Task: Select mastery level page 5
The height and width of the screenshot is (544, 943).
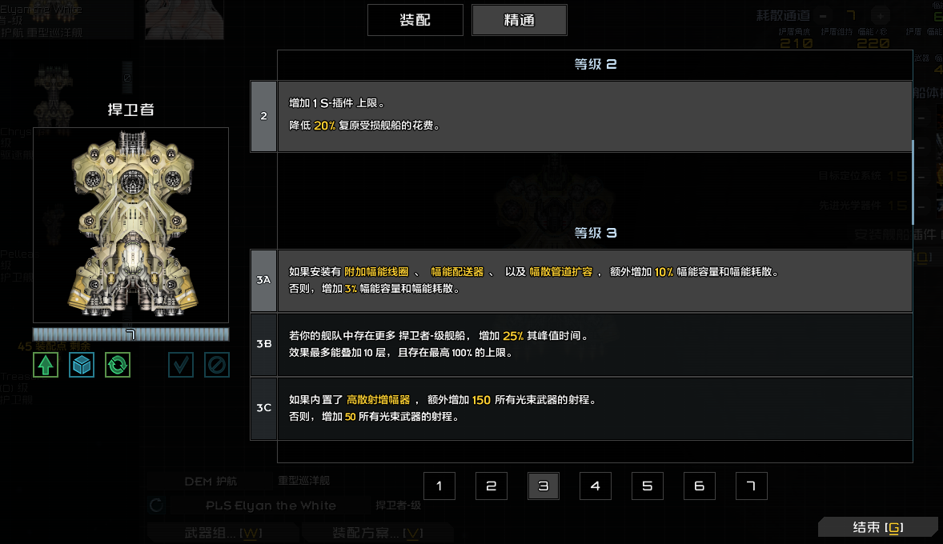Action: coord(647,486)
